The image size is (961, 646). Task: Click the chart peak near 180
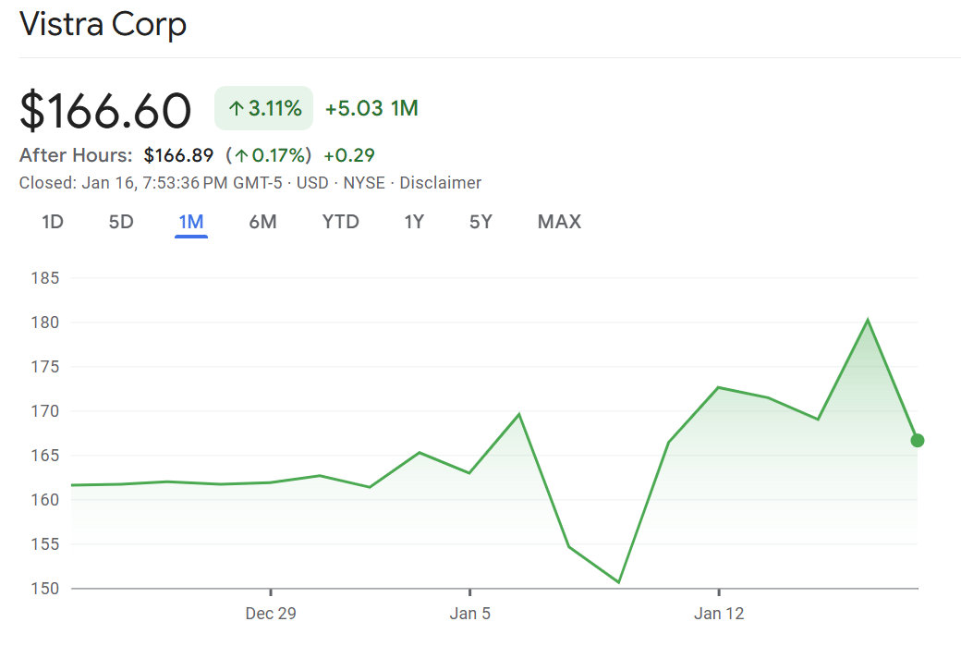pos(870,318)
